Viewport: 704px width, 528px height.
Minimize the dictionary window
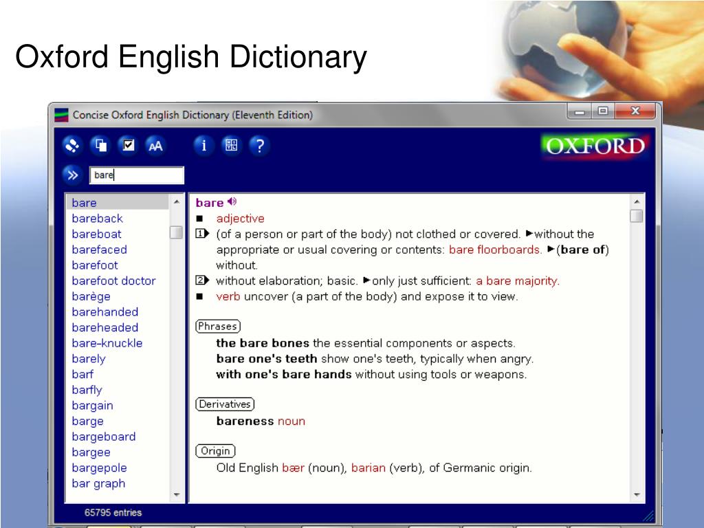pyautogui.click(x=580, y=111)
